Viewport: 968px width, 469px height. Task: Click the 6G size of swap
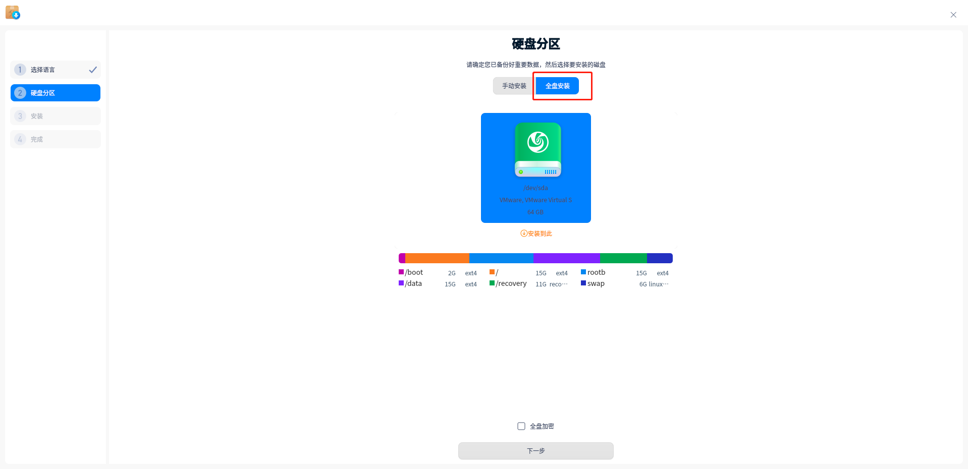643,284
